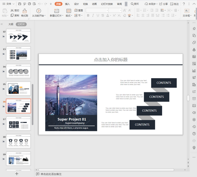
Task: Click the Cut (剪切) scissors button
Action: point(15,10)
